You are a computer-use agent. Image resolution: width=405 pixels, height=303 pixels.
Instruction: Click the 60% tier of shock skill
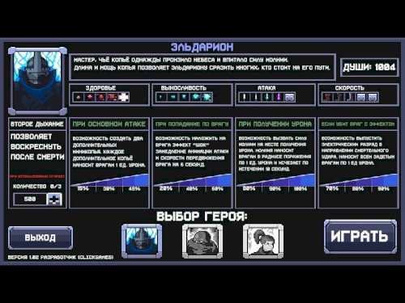[x=217, y=189]
